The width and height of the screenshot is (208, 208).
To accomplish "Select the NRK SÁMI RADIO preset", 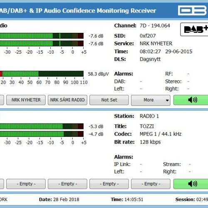I will pos(67,100).
